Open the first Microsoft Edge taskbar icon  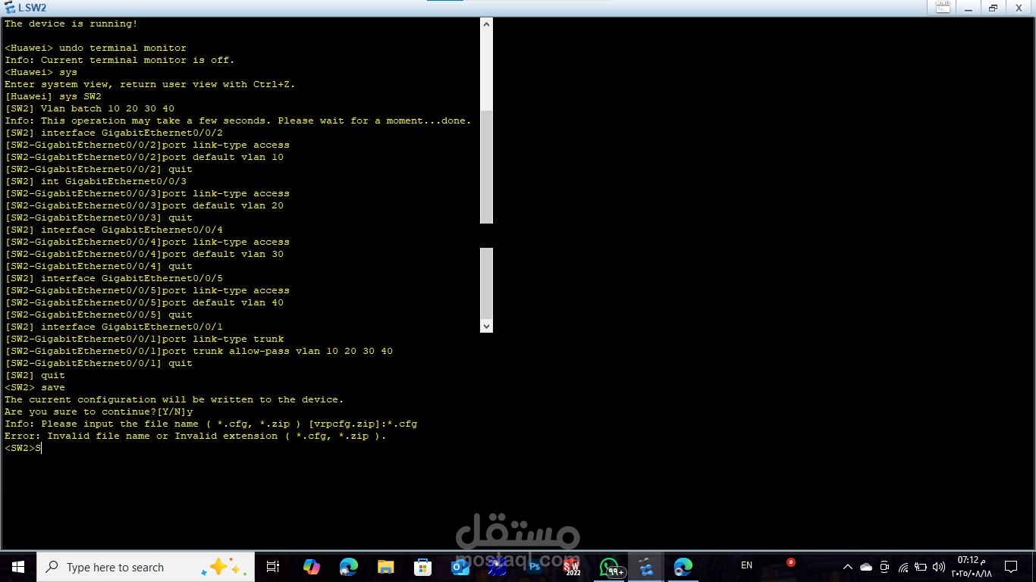(348, 567)
